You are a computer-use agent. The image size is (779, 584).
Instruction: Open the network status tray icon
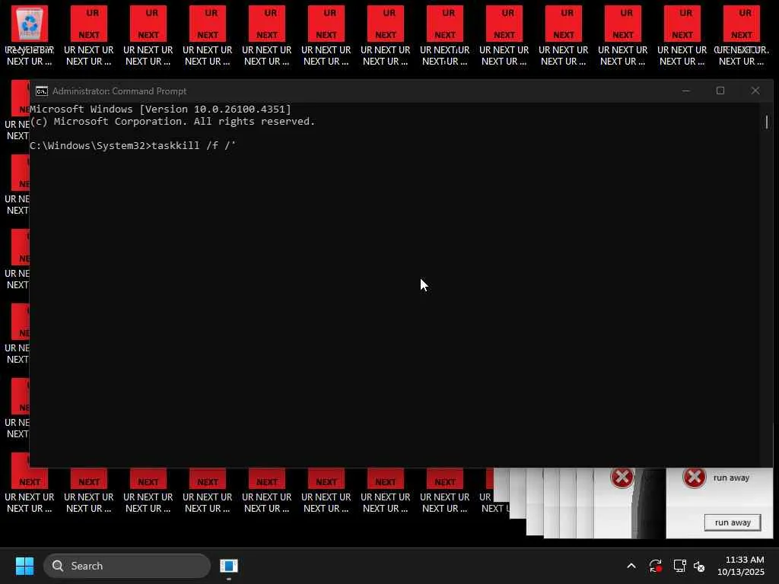[x=679, y=566]
